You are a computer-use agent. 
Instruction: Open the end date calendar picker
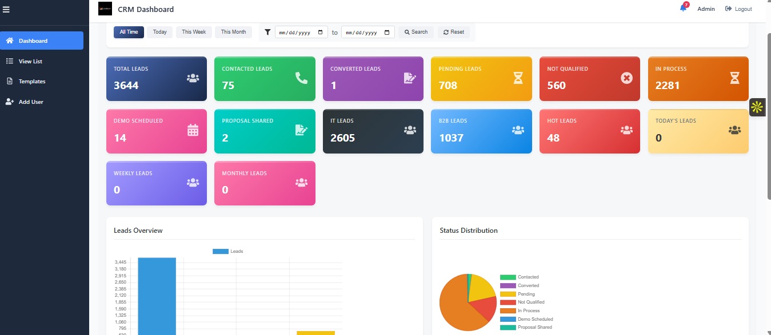pos(387,33)
